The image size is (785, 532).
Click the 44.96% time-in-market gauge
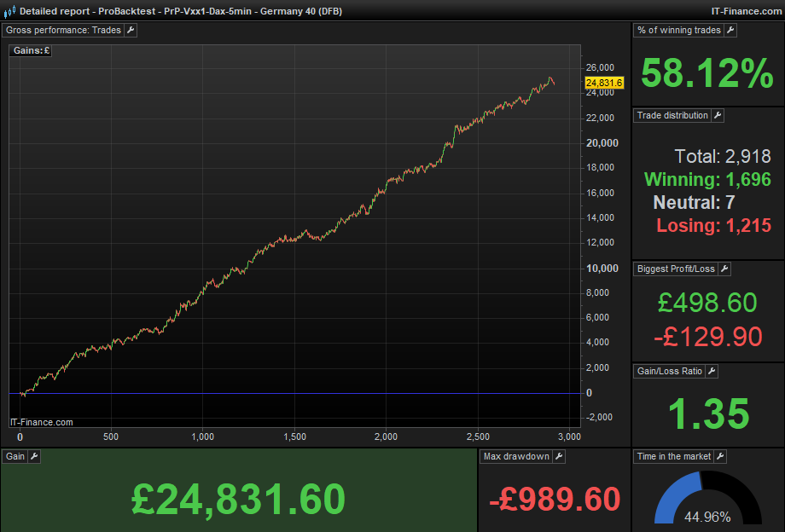[708, 518]
